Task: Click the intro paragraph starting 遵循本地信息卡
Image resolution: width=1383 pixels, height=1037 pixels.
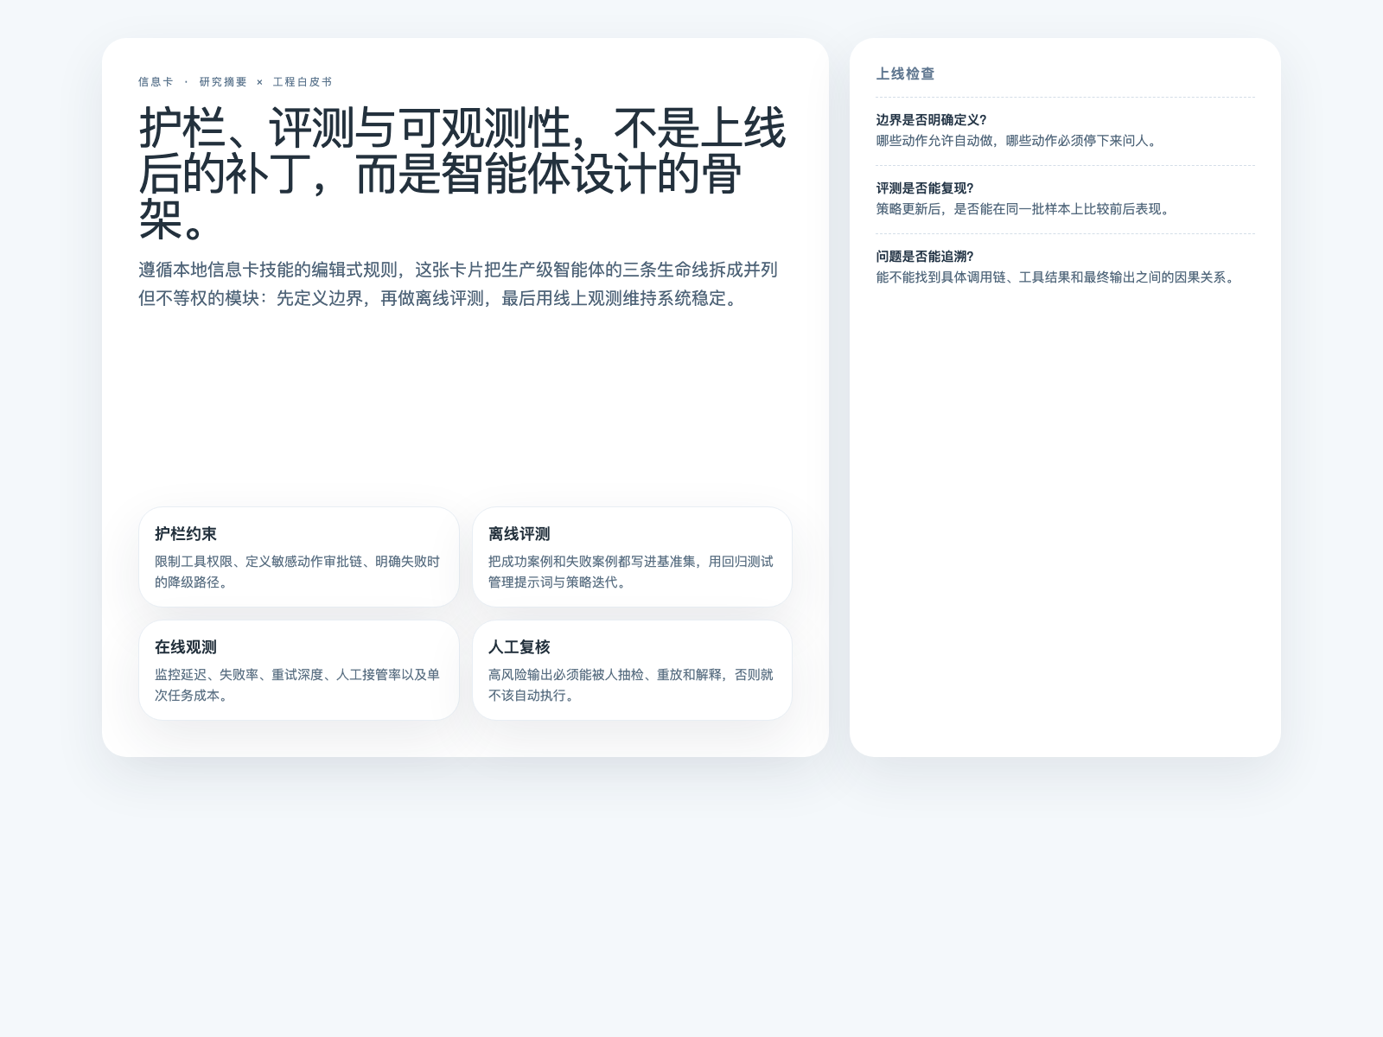Action: 458,284
